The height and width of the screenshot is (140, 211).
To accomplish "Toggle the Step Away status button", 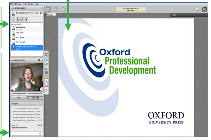I will tap(18, 20).
